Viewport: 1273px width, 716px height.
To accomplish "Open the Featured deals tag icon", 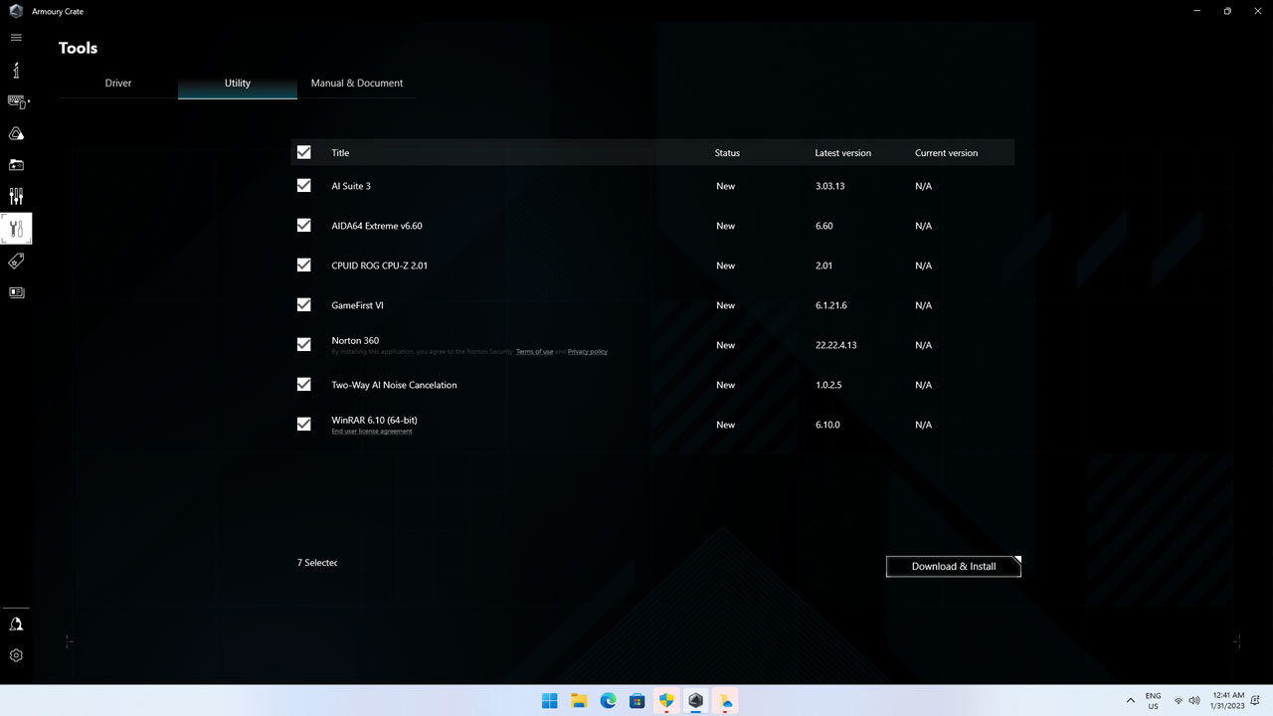I will click(x=16, y=261).
